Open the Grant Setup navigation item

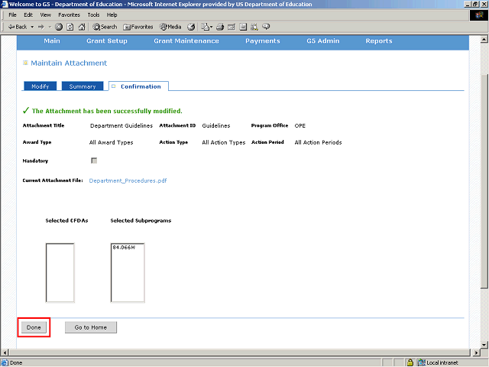107,41
